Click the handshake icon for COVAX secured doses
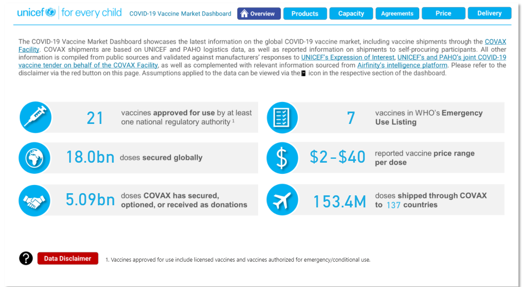526x287 pixels. coord(34,200)
